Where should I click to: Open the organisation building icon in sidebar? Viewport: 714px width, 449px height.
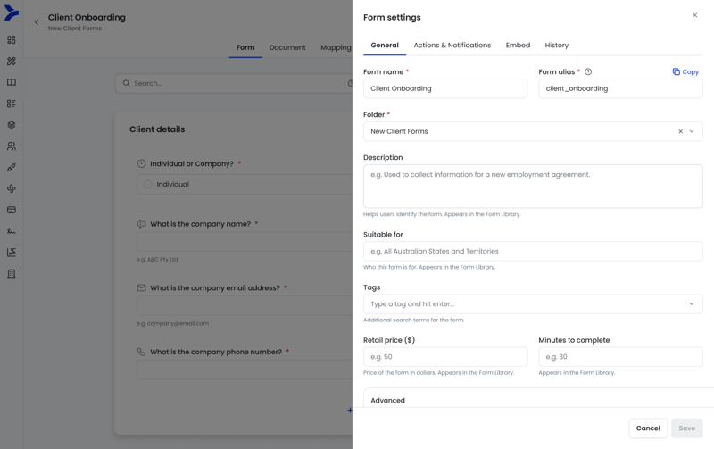click(x=12, y=274)
